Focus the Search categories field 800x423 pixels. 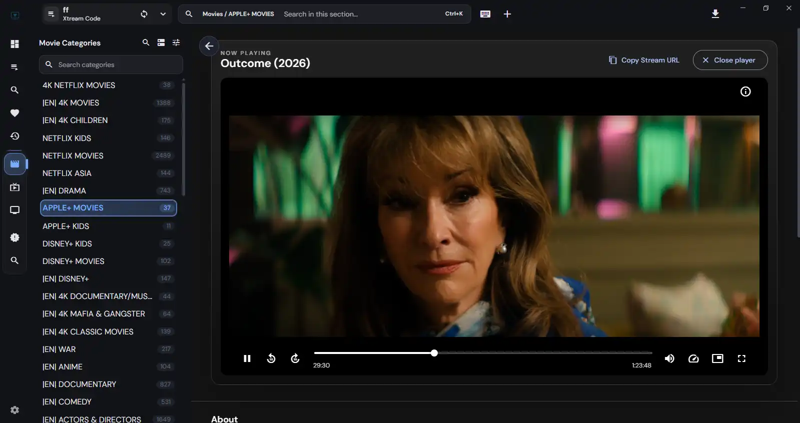(x=111, y=64)
